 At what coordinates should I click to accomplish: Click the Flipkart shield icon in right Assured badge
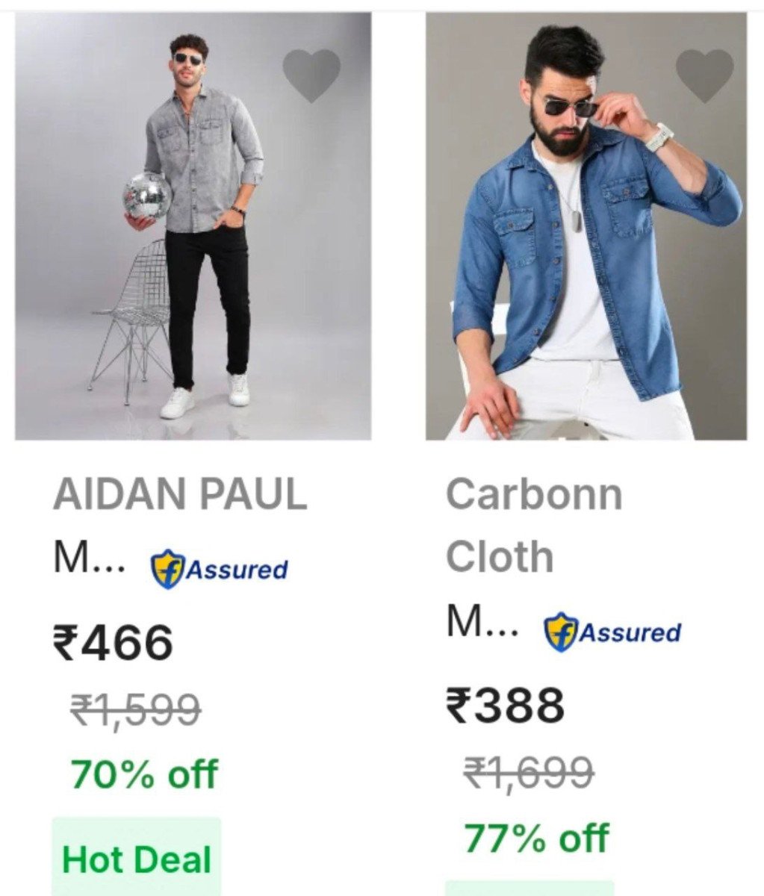(x=560, y=633)
